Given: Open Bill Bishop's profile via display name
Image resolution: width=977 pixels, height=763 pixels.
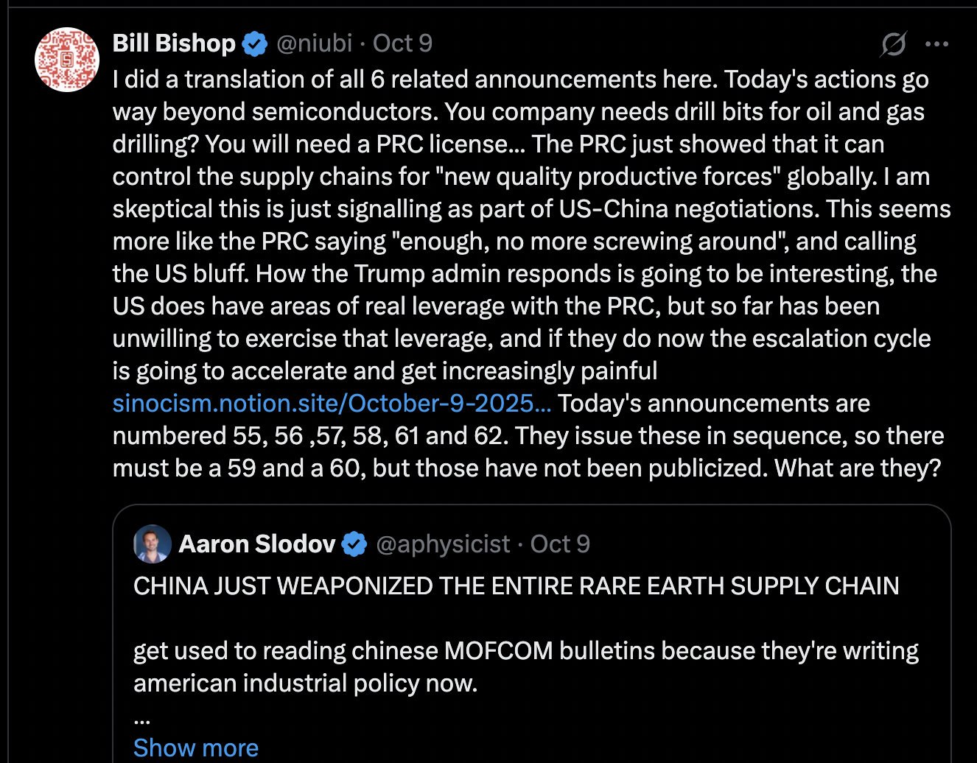Looking at the screenshot, I should point(174,43).
